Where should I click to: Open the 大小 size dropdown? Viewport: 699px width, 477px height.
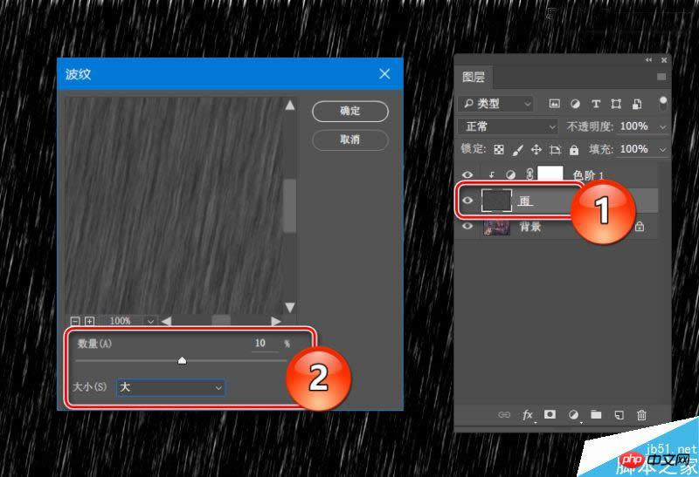tap(171, 386)
